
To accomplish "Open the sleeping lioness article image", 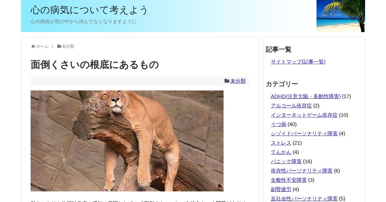I will [127, 141].
